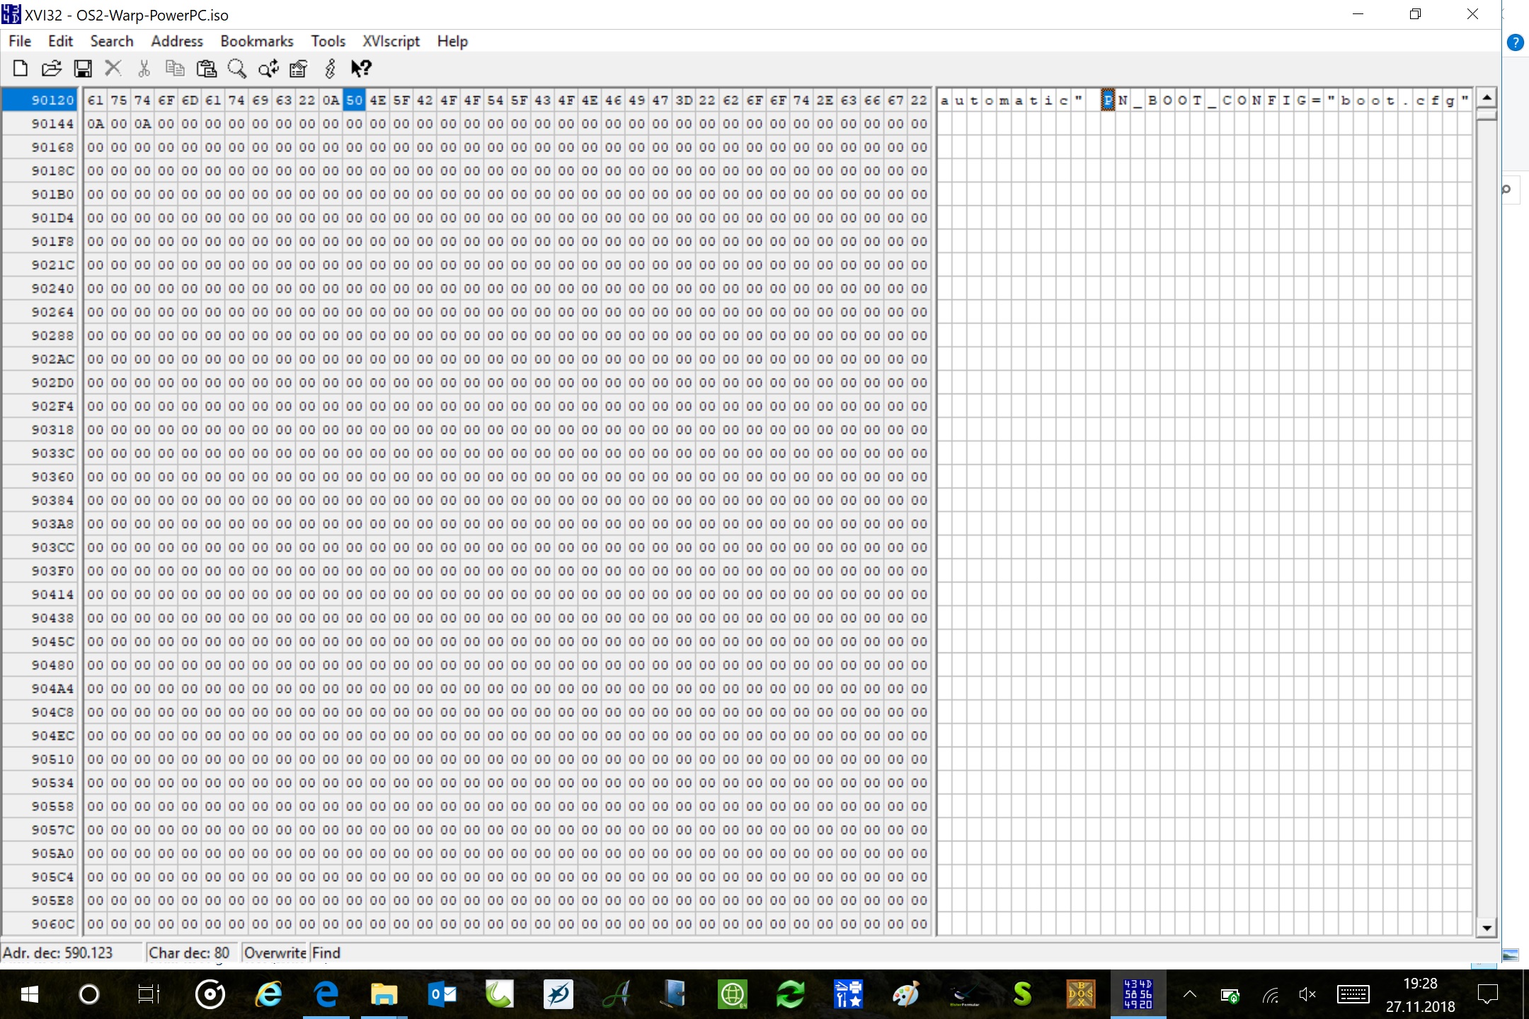The image size is (1529, 1019).
Task: Click the Cortana circle icon
Action: tap(89, 994)
